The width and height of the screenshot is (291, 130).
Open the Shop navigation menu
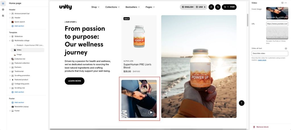click(x=95, y=7)
